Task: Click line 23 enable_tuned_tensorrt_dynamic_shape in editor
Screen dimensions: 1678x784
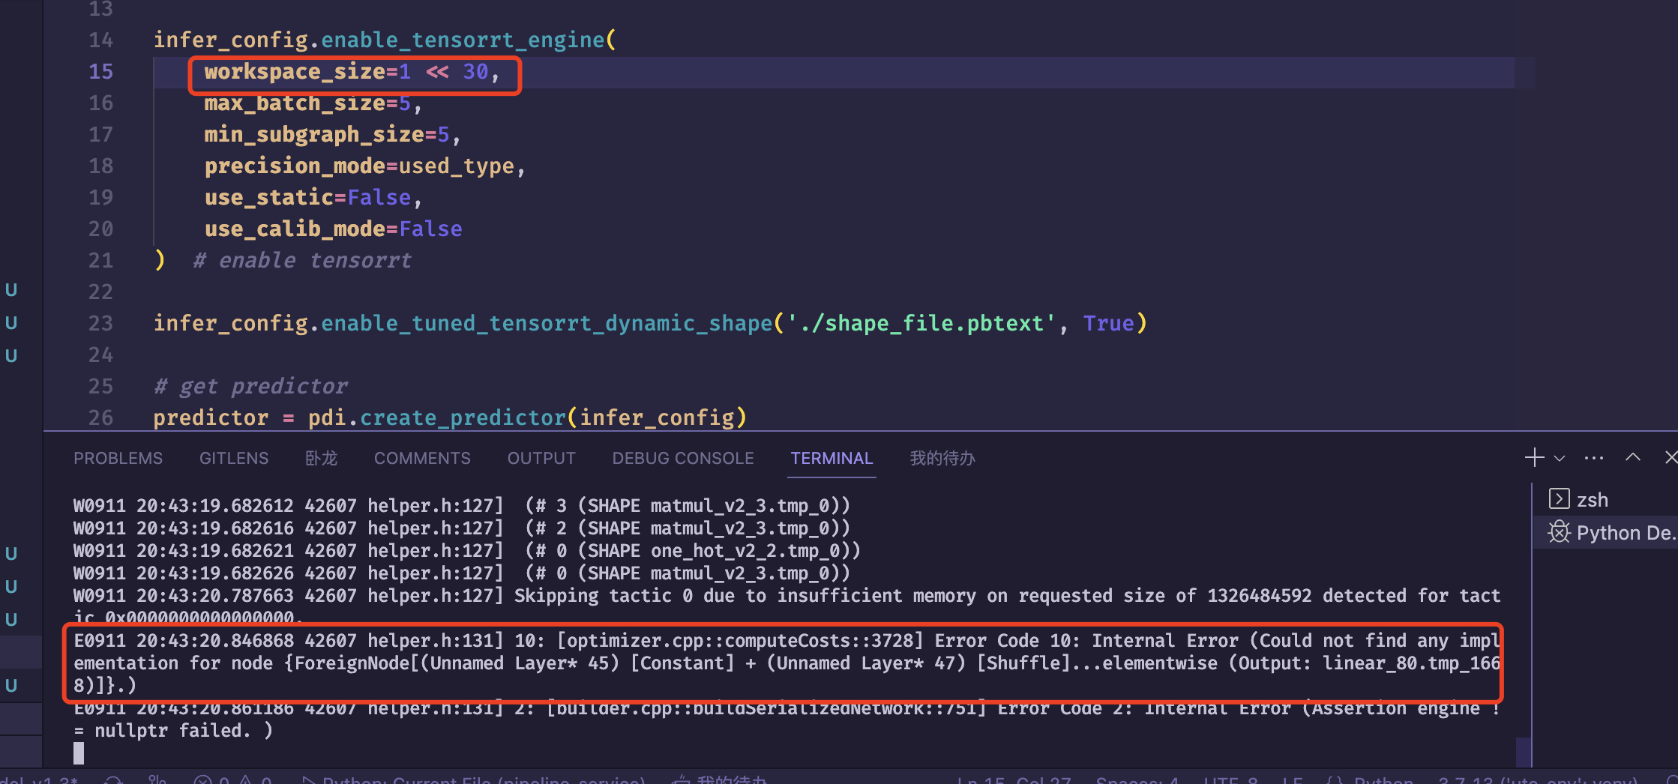Action: click(x=547, y=322)
